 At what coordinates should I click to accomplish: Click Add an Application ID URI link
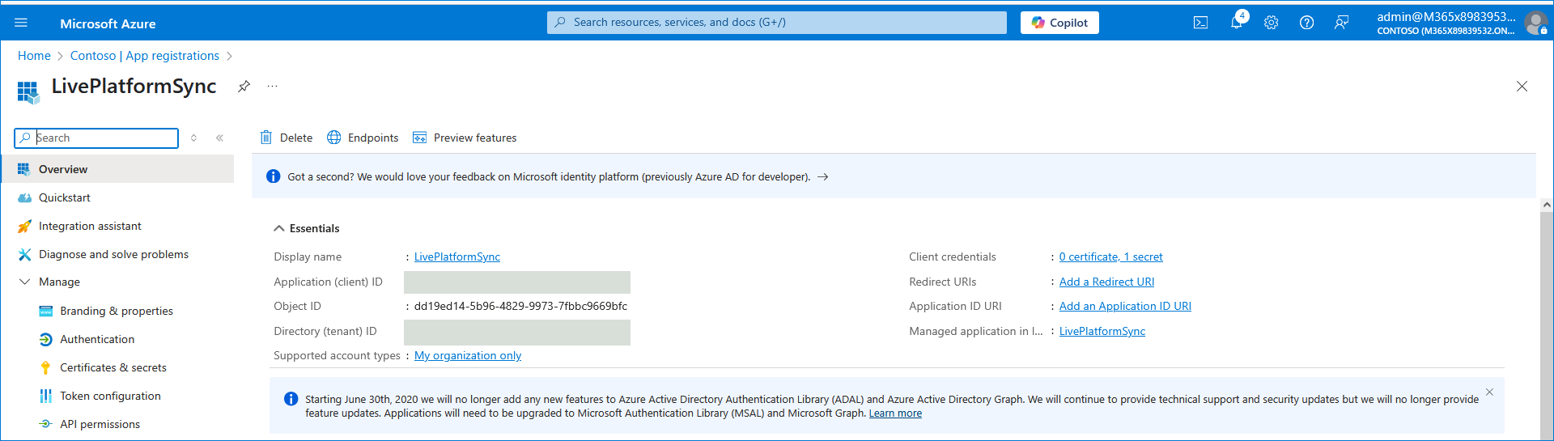(x=1125, y=306)
